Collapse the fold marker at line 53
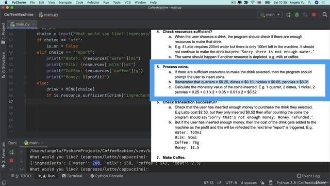This screenshot has height=186, width=330. 26,77
